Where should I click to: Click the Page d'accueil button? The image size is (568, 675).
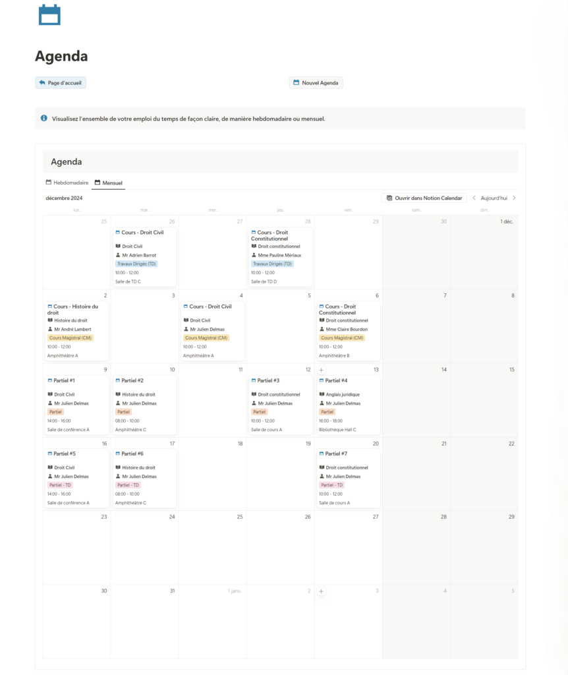(61, 83)
